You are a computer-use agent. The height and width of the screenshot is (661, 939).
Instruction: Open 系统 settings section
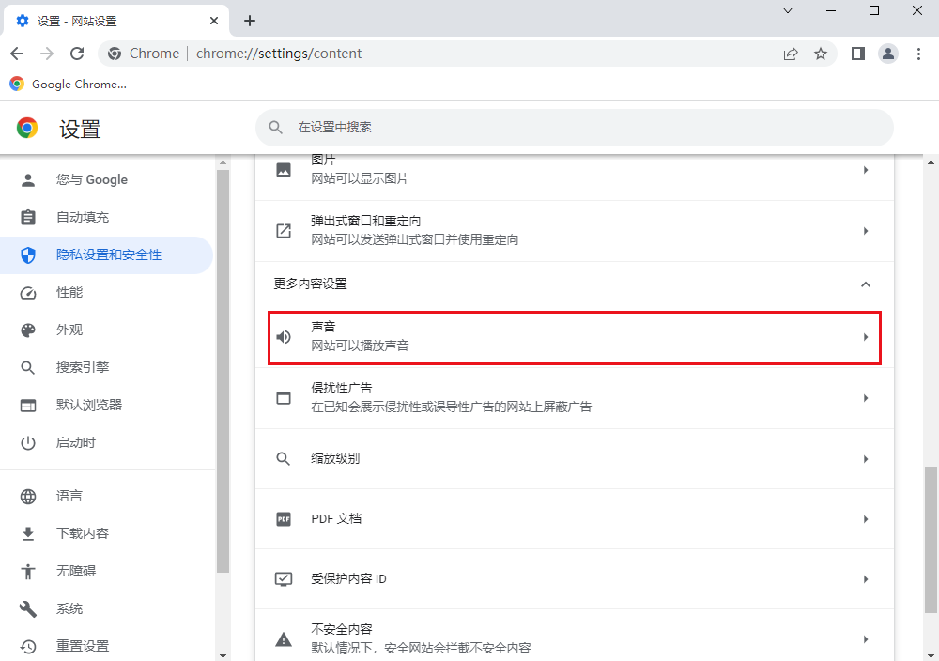point(107,609)
